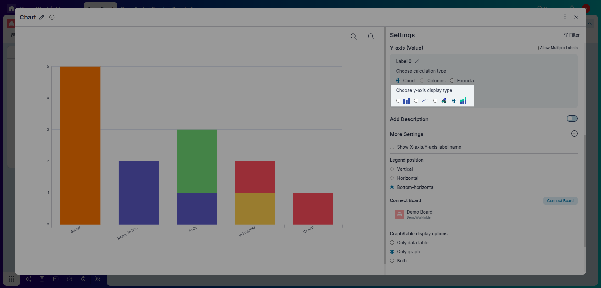Click the orange Bucket bar in chart
The height and width of the screenshot is (288, 601).
80,145
